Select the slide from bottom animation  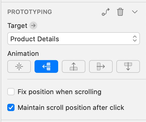click(74, 66)
